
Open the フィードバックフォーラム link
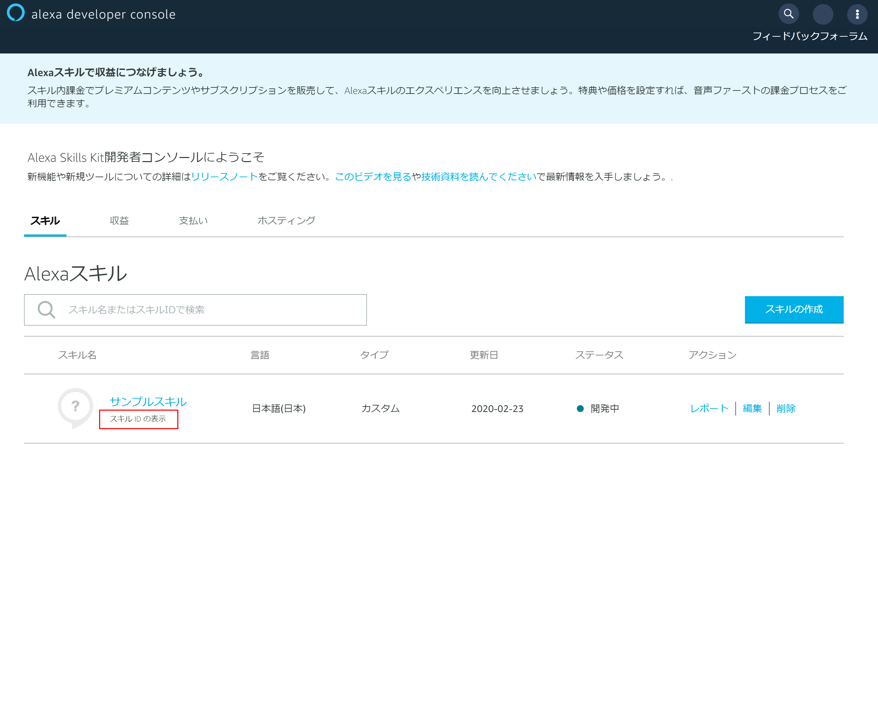810,36
